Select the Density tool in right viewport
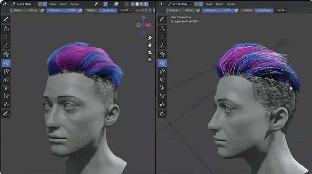The width and height of the screenshot is (312, 174). coord(162,46)
